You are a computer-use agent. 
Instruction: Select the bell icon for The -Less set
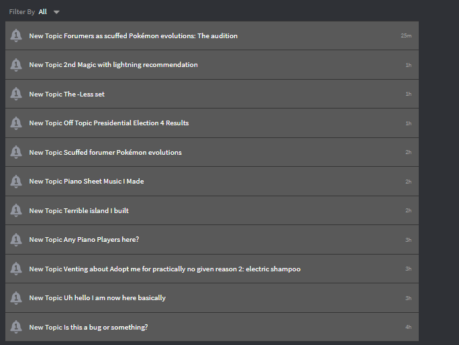(16, 94)
